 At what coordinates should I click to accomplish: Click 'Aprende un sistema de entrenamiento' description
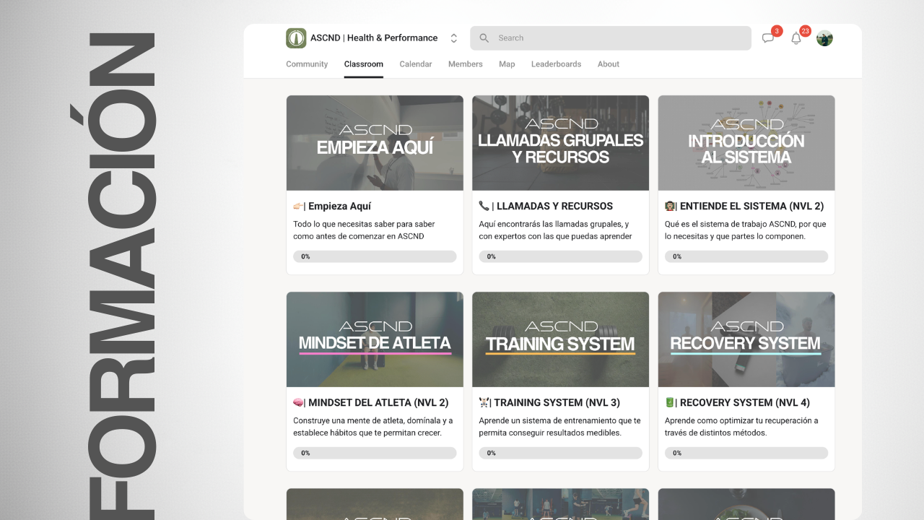[x=559, y=426]
